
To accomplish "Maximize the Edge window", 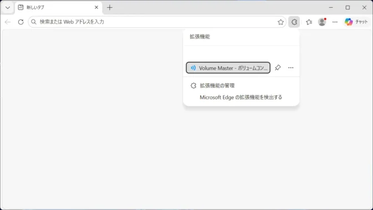I will click(x=347, y=8).
